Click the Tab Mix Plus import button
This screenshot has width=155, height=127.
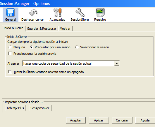point(15,108)
